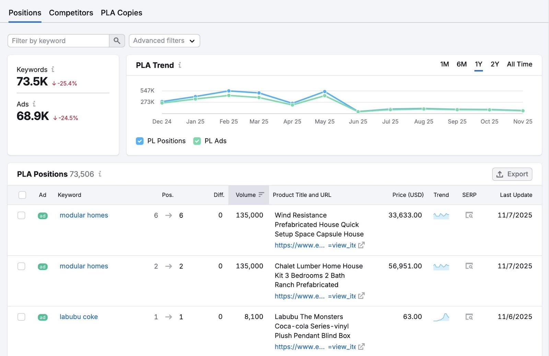Click the info icon next to PLA Positions count

[x=100, y=174]
